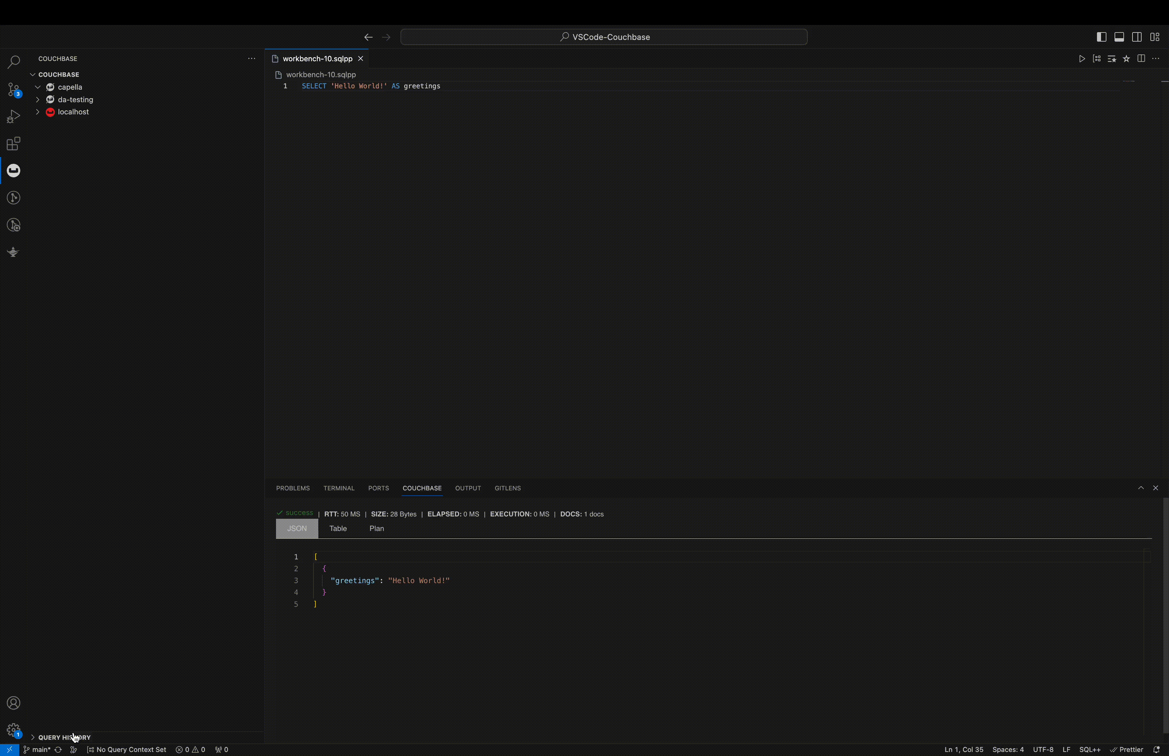This screenshot has width=1169, height=756.
Task: Open the Search view in activity bar
Action: 14,62
